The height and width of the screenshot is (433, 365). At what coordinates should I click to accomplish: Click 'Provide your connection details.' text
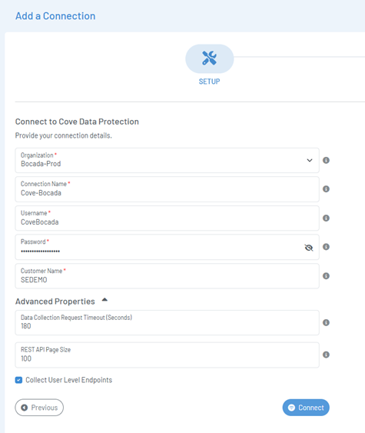[x=64, y=135]
